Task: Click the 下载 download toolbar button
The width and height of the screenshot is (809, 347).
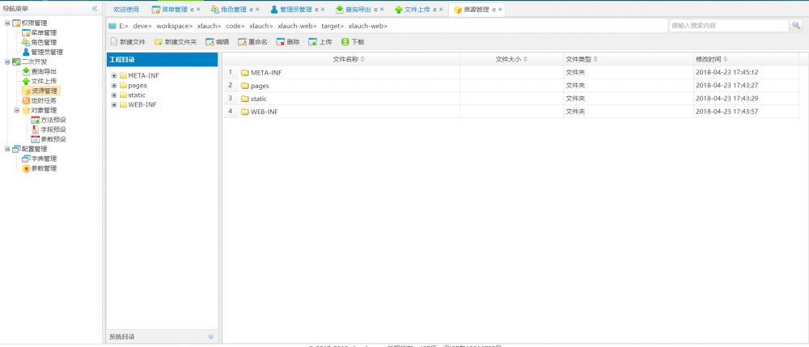Action: click(353, 42)
